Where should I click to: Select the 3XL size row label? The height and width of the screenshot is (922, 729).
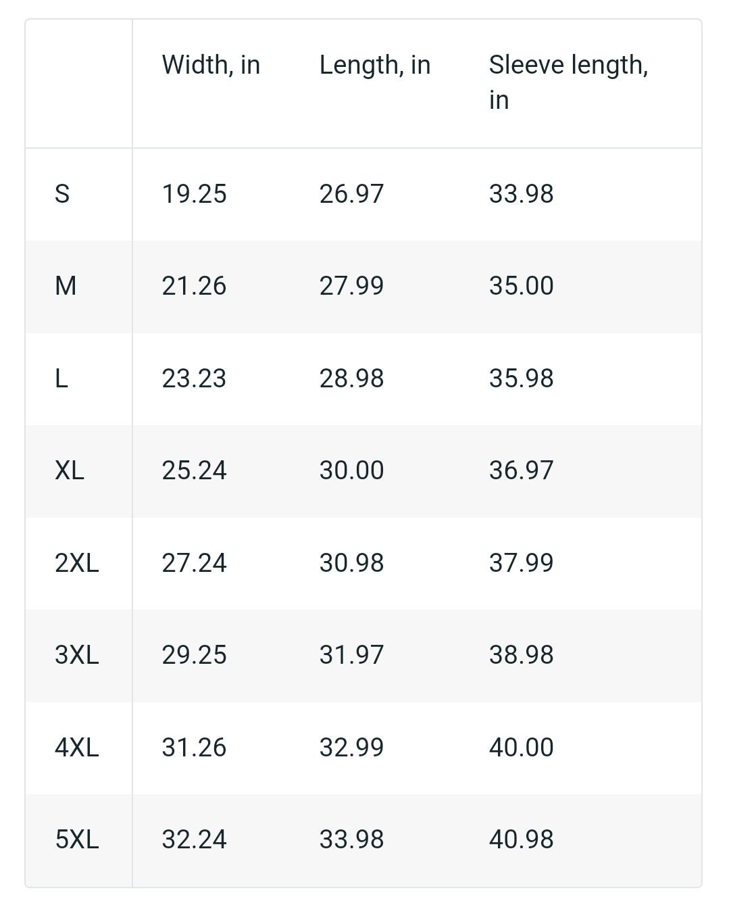(x=77, y=655)
